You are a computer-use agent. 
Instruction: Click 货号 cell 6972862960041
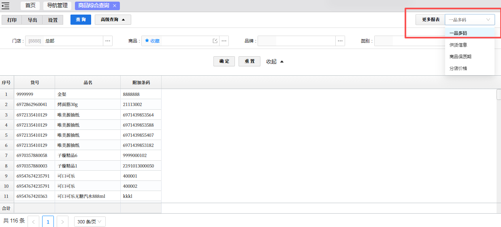(35, 104)
